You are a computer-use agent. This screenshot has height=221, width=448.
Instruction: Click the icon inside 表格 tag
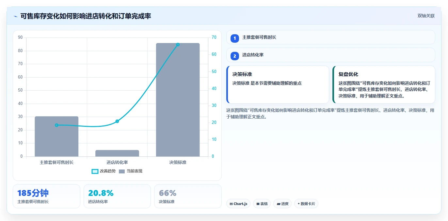pyautogui.click(x=258, y=204)
